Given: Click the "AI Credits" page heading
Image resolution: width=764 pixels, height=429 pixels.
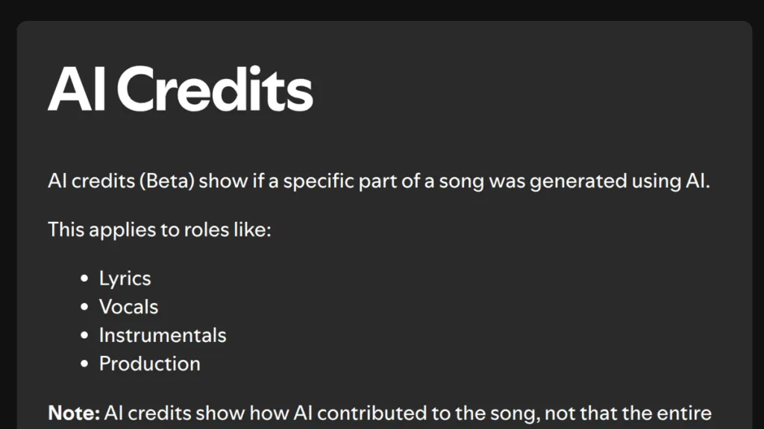Looking at the screenshot, I should [180, 90].
